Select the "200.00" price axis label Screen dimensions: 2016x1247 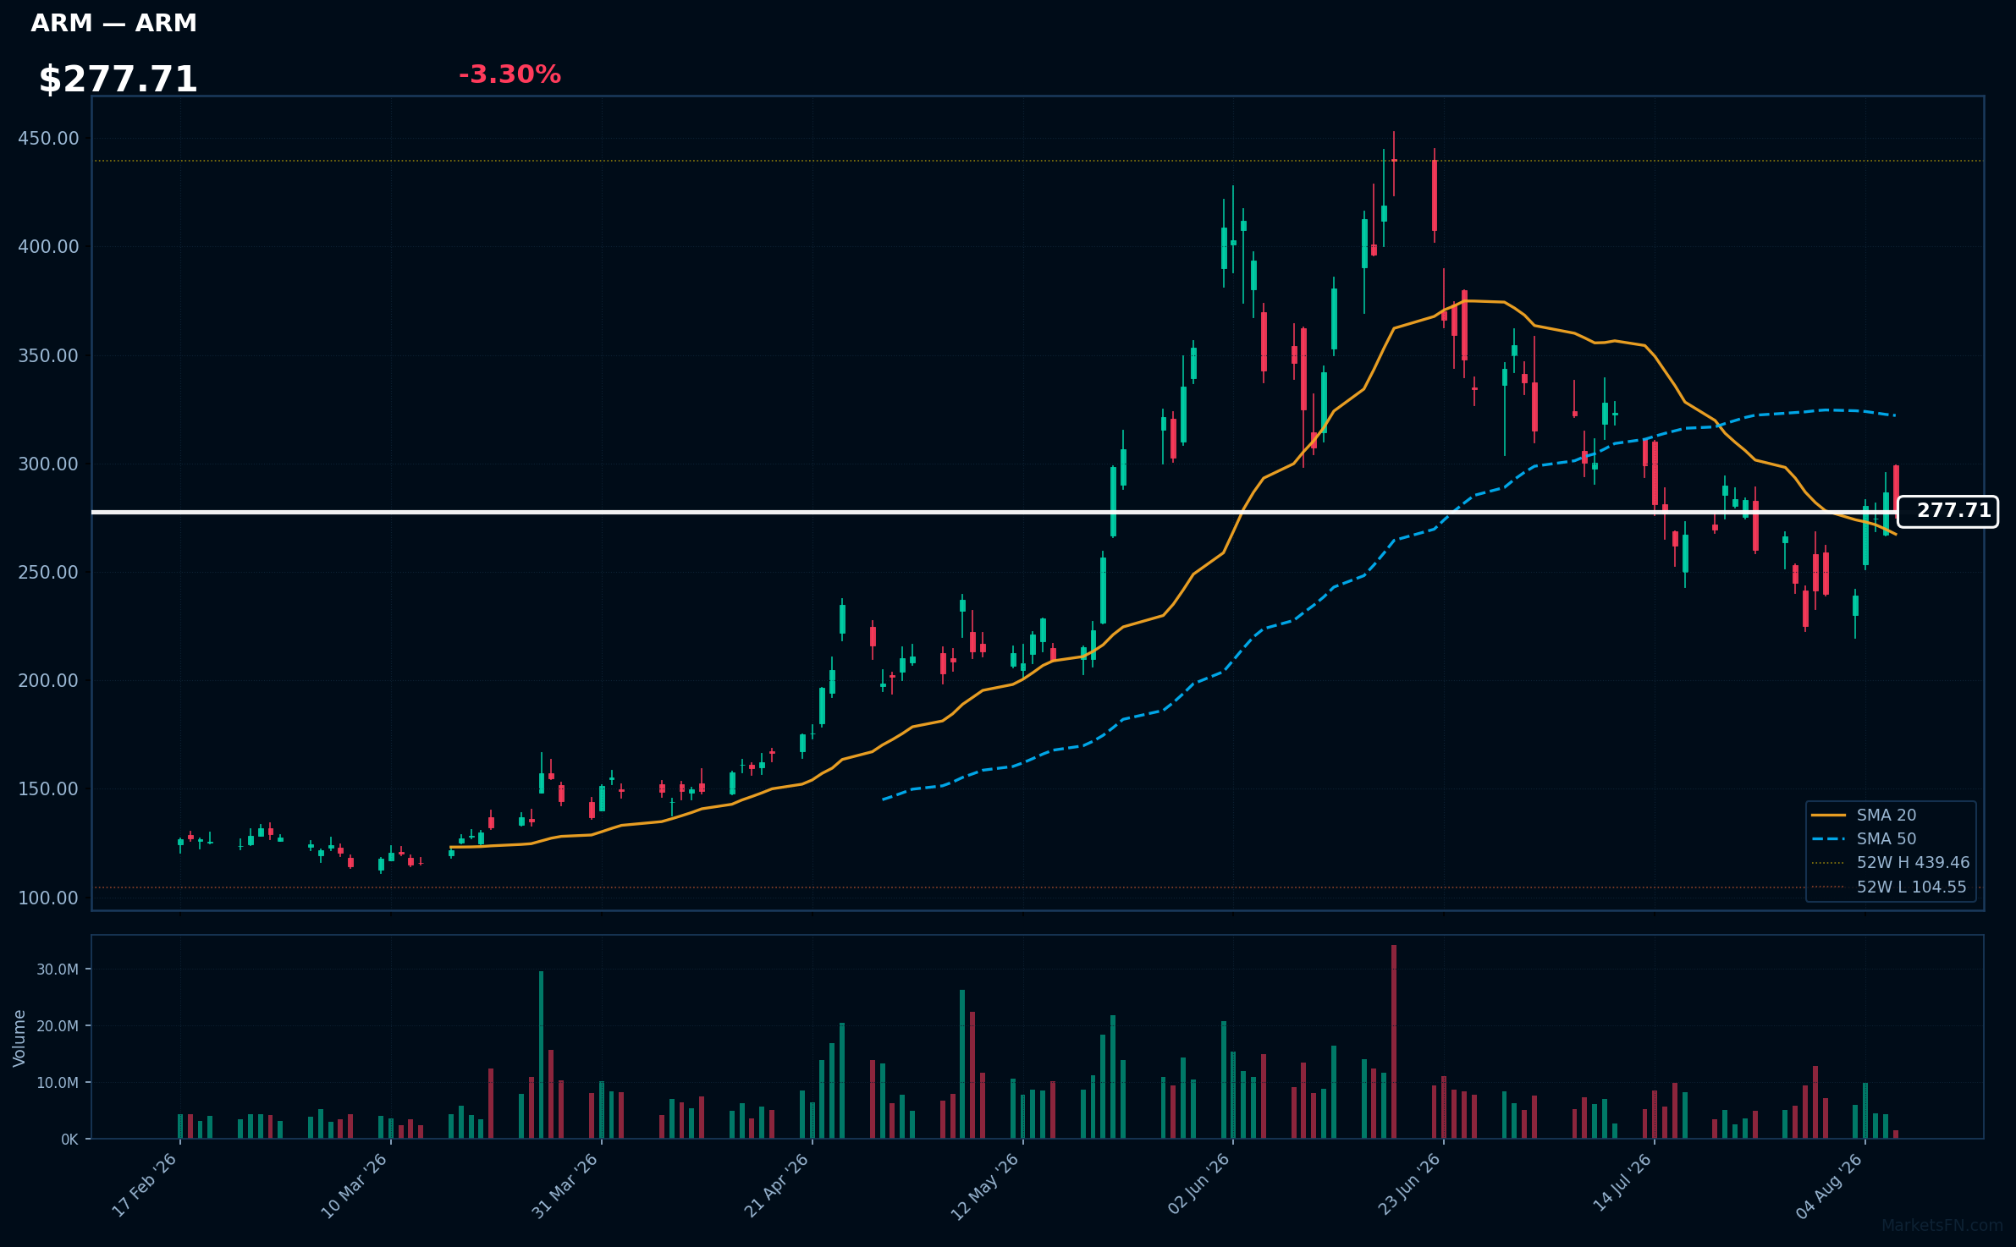[x=48, y=680]
